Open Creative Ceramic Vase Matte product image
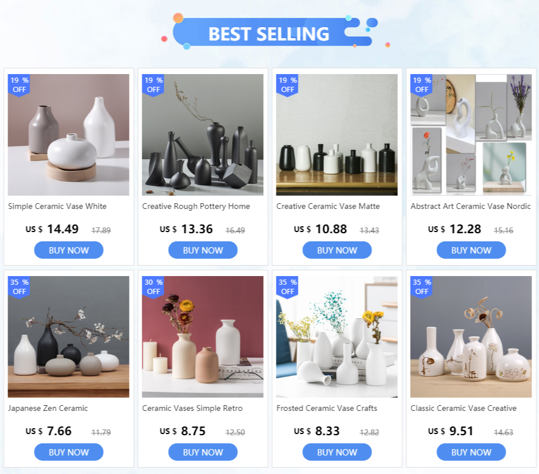This screenshot has height=474, width=539. (x=337, y=135)
